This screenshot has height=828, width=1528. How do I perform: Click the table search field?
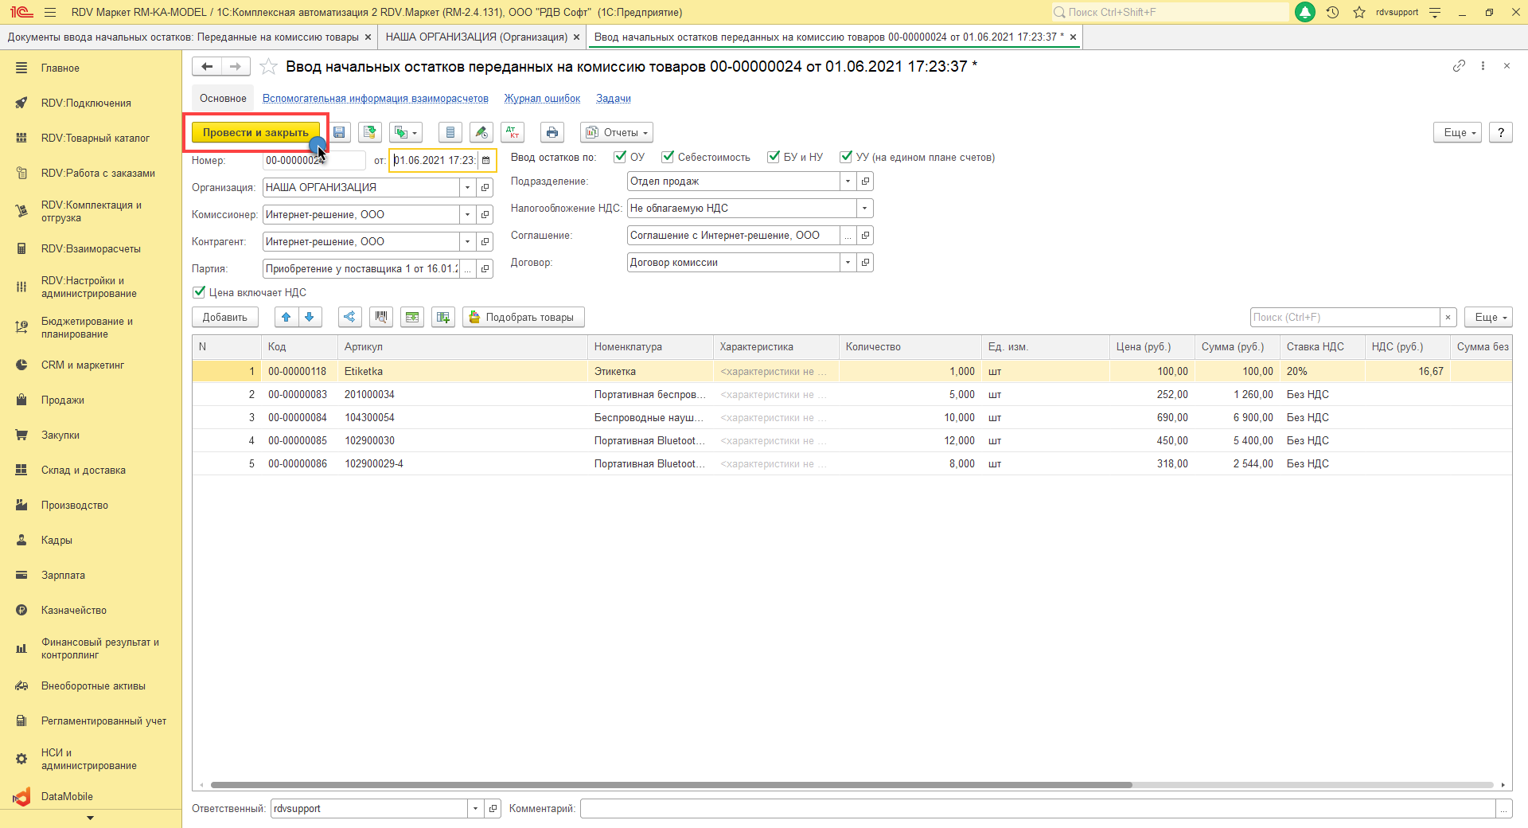point(1344,318)
